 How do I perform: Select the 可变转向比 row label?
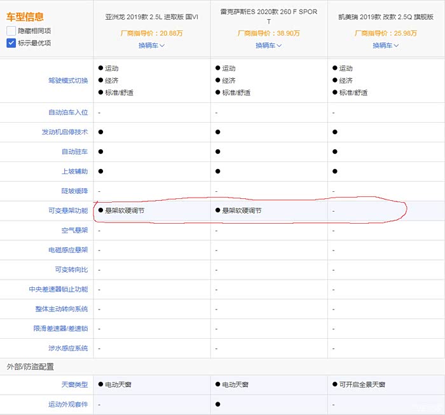click(x=71, y=270)
